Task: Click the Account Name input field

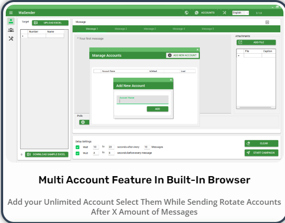Action: pos(142,100)
